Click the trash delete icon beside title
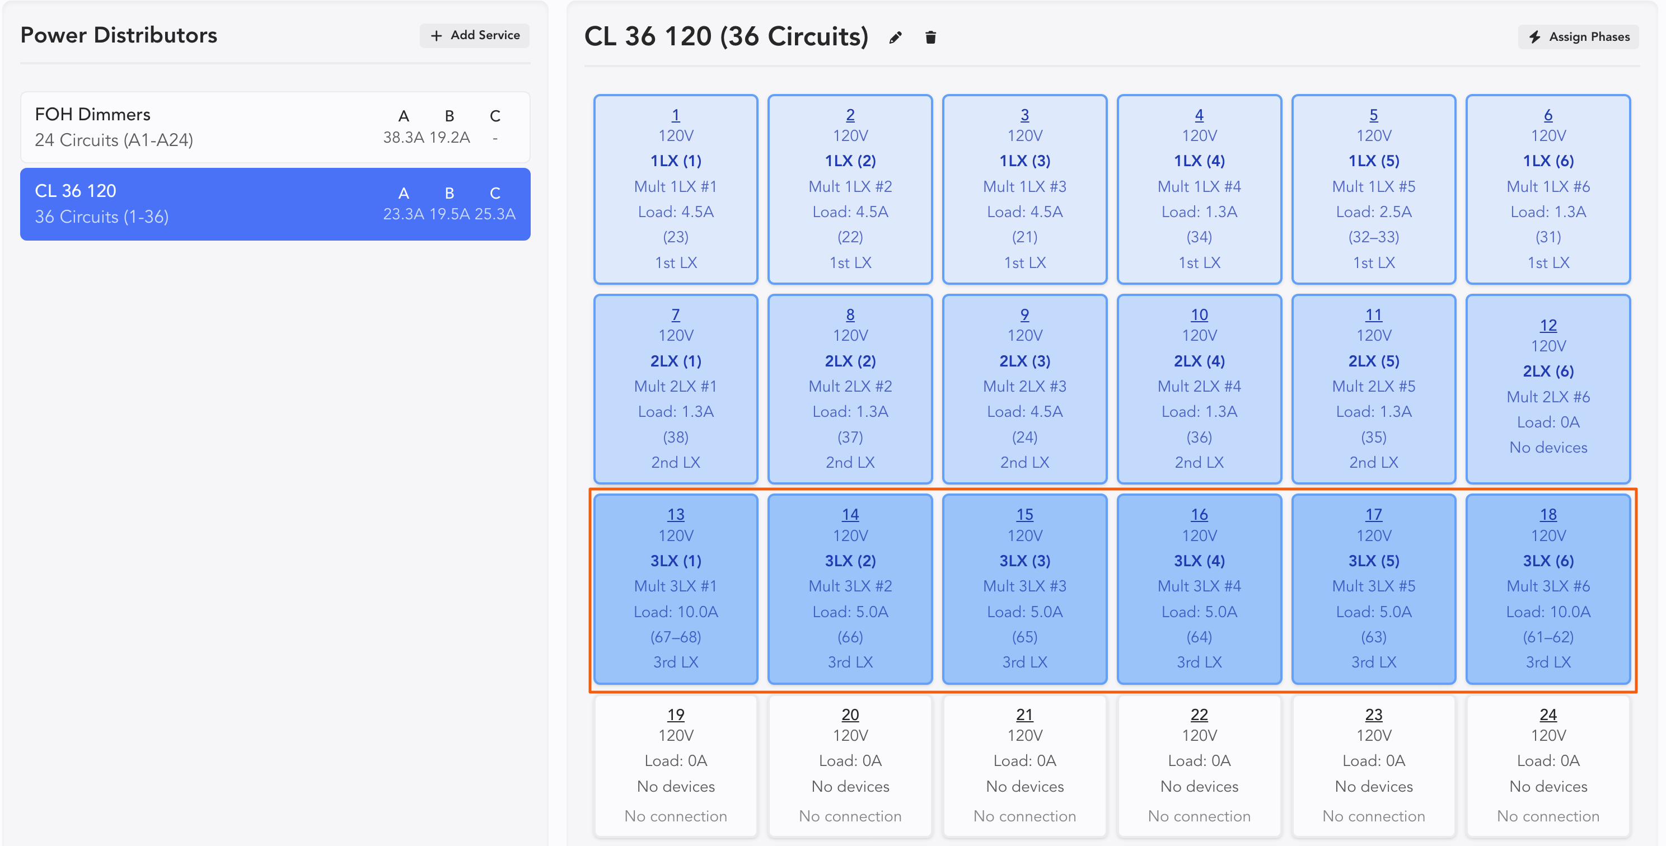The height and width of the screenshot is (846, 1666). [930, 37]
